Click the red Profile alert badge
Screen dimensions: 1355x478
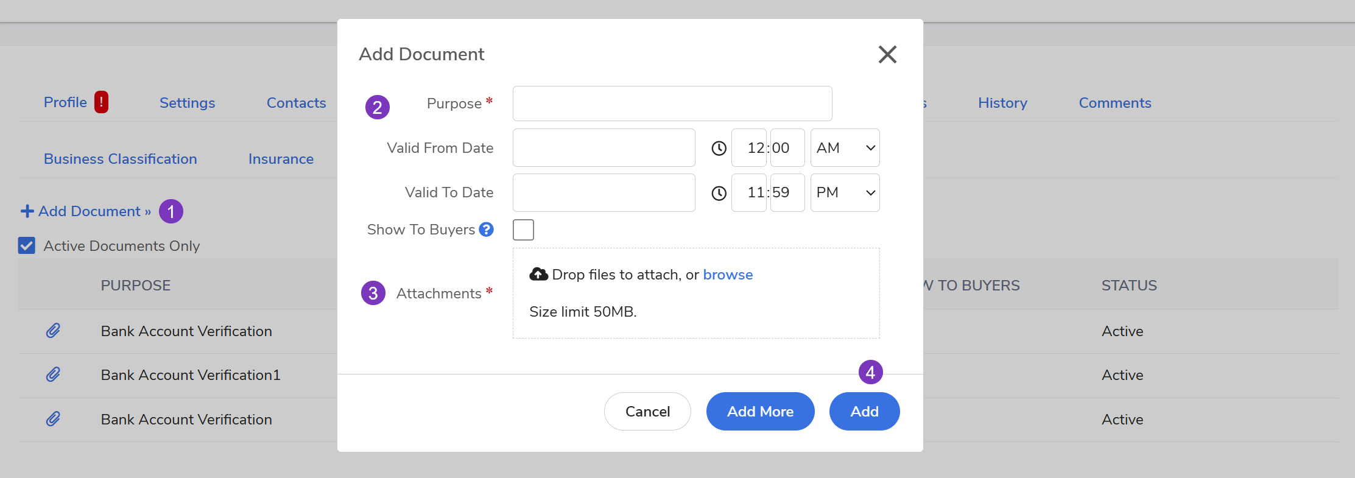click(101, 102)
